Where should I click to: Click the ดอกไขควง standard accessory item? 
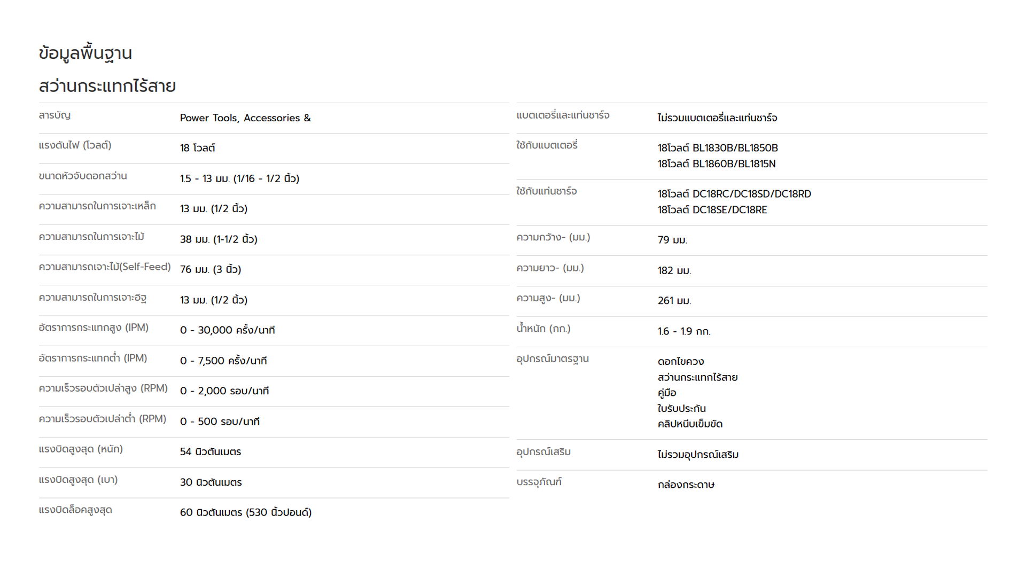pos(681,362)
